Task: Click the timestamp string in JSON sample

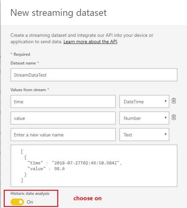Action: click(85, 163)
